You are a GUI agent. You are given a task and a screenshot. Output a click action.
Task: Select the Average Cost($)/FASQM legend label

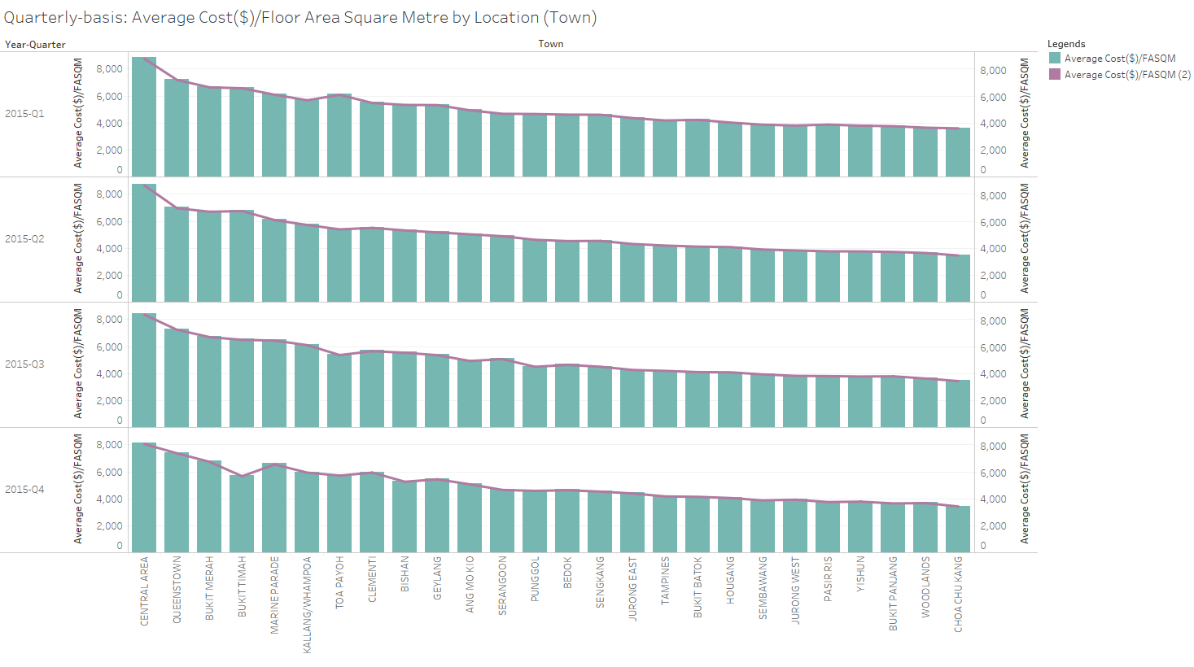pyautogui.click(x=1120, y=59)
